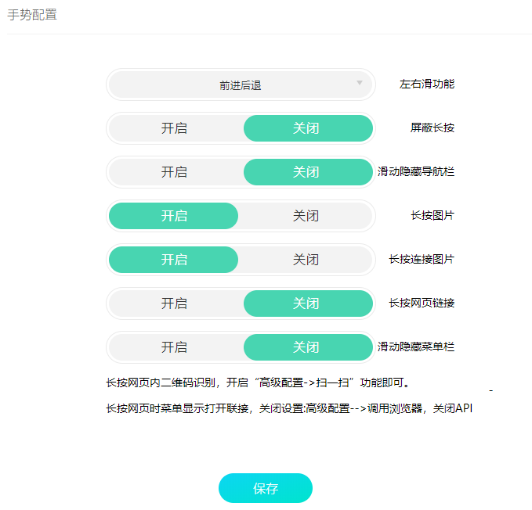Image resolution: width=532 pixels, height=510 pixels.
Task: Click the 左右滑功能 label
Action: click(427, 84)
